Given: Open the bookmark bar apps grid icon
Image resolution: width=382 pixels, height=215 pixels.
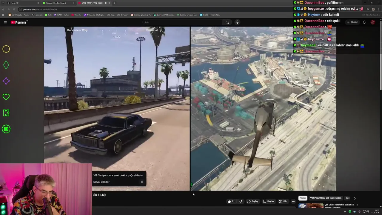Looking at the screenshot, I should [3, 15].
